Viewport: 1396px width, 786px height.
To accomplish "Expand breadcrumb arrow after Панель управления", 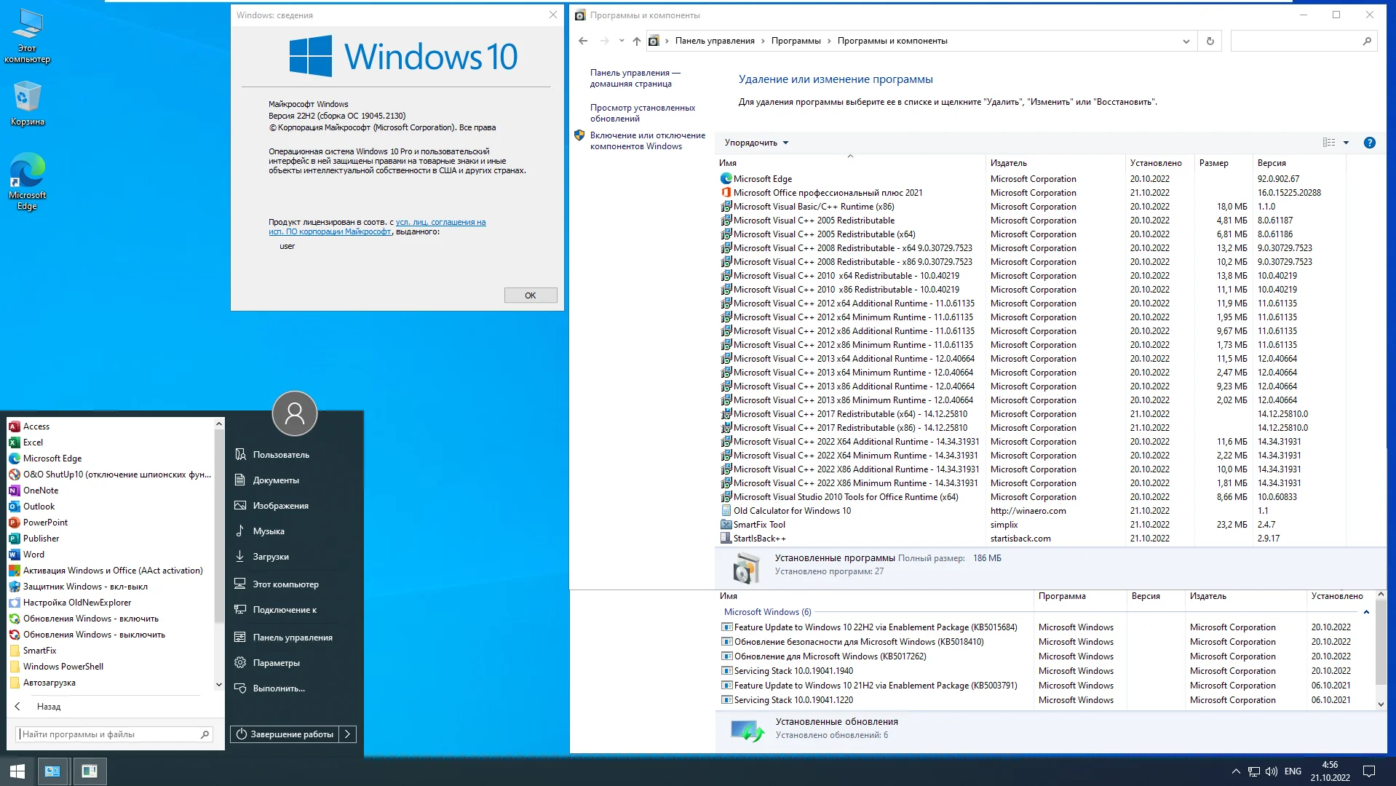I will coord(763,41).
